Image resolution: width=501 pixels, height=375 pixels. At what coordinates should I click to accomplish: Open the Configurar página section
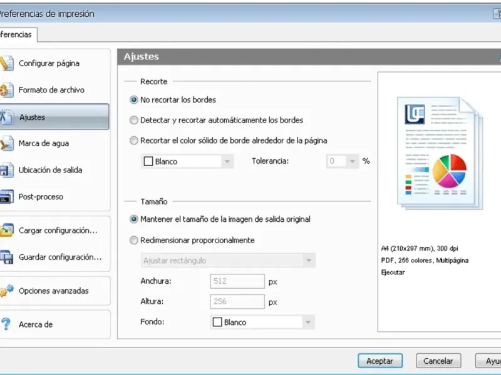point(49,63)
